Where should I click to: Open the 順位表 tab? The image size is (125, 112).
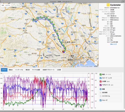tap(27, 70)
